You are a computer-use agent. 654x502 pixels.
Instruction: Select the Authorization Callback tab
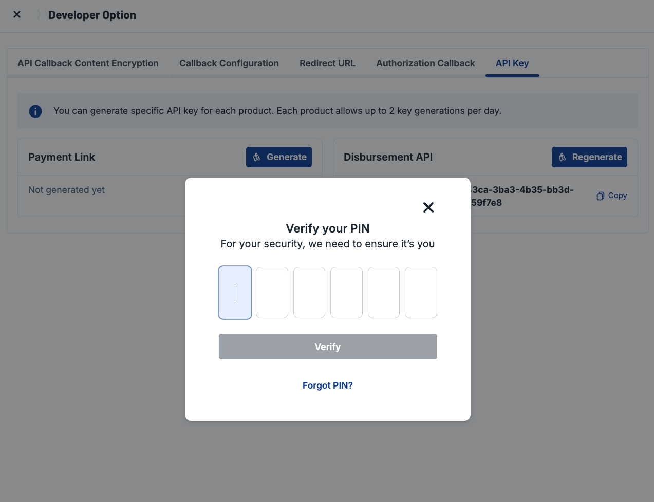tap(425, 63)
